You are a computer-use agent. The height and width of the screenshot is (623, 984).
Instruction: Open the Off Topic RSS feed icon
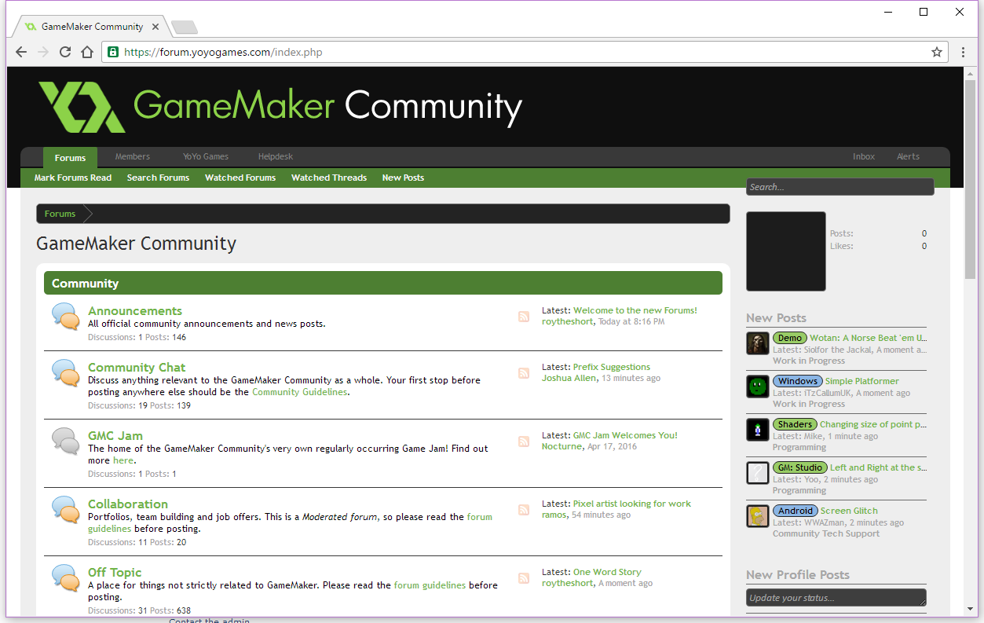524,578
